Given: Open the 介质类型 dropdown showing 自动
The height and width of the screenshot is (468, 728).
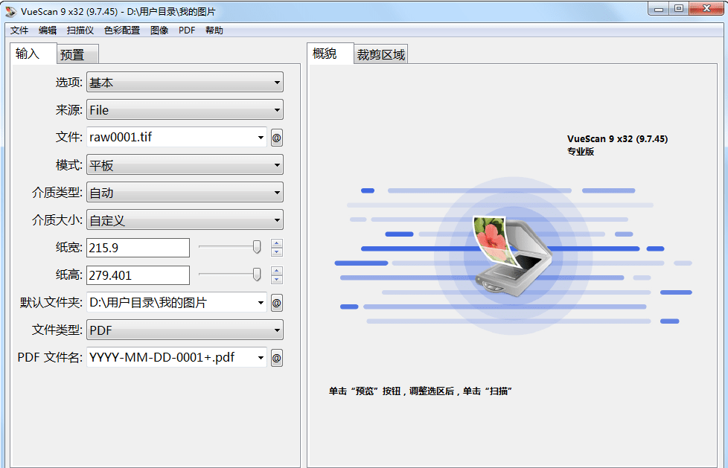Looking at the screenshot, I should [x=185, y=193].
